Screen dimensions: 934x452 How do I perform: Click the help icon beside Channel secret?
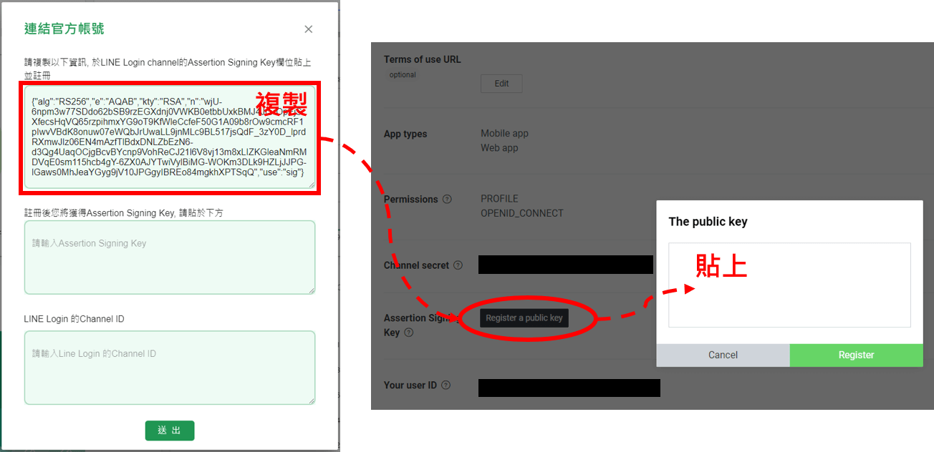coord(458,265)
